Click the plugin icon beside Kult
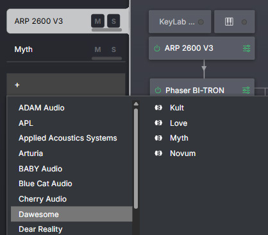The width and height of the screenshot is (268, 235). pos(158,107)
